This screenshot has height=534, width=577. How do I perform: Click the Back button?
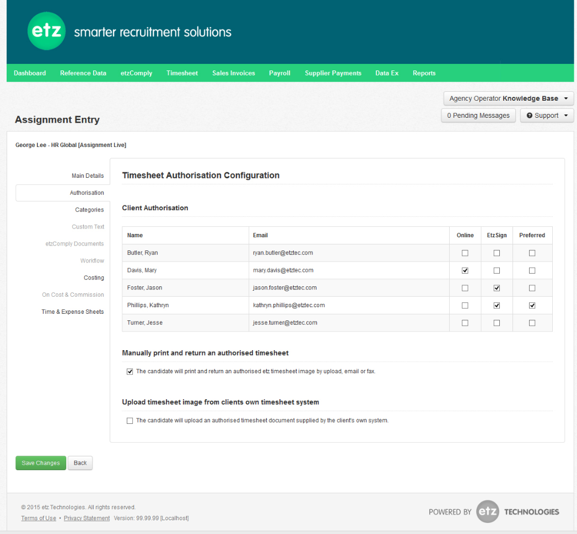(80, 463)
